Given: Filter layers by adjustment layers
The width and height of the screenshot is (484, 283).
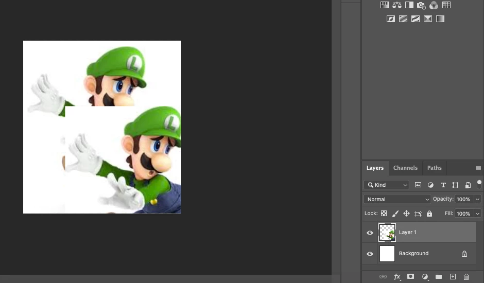Looking at the screenshot, I should pos(430,185).
